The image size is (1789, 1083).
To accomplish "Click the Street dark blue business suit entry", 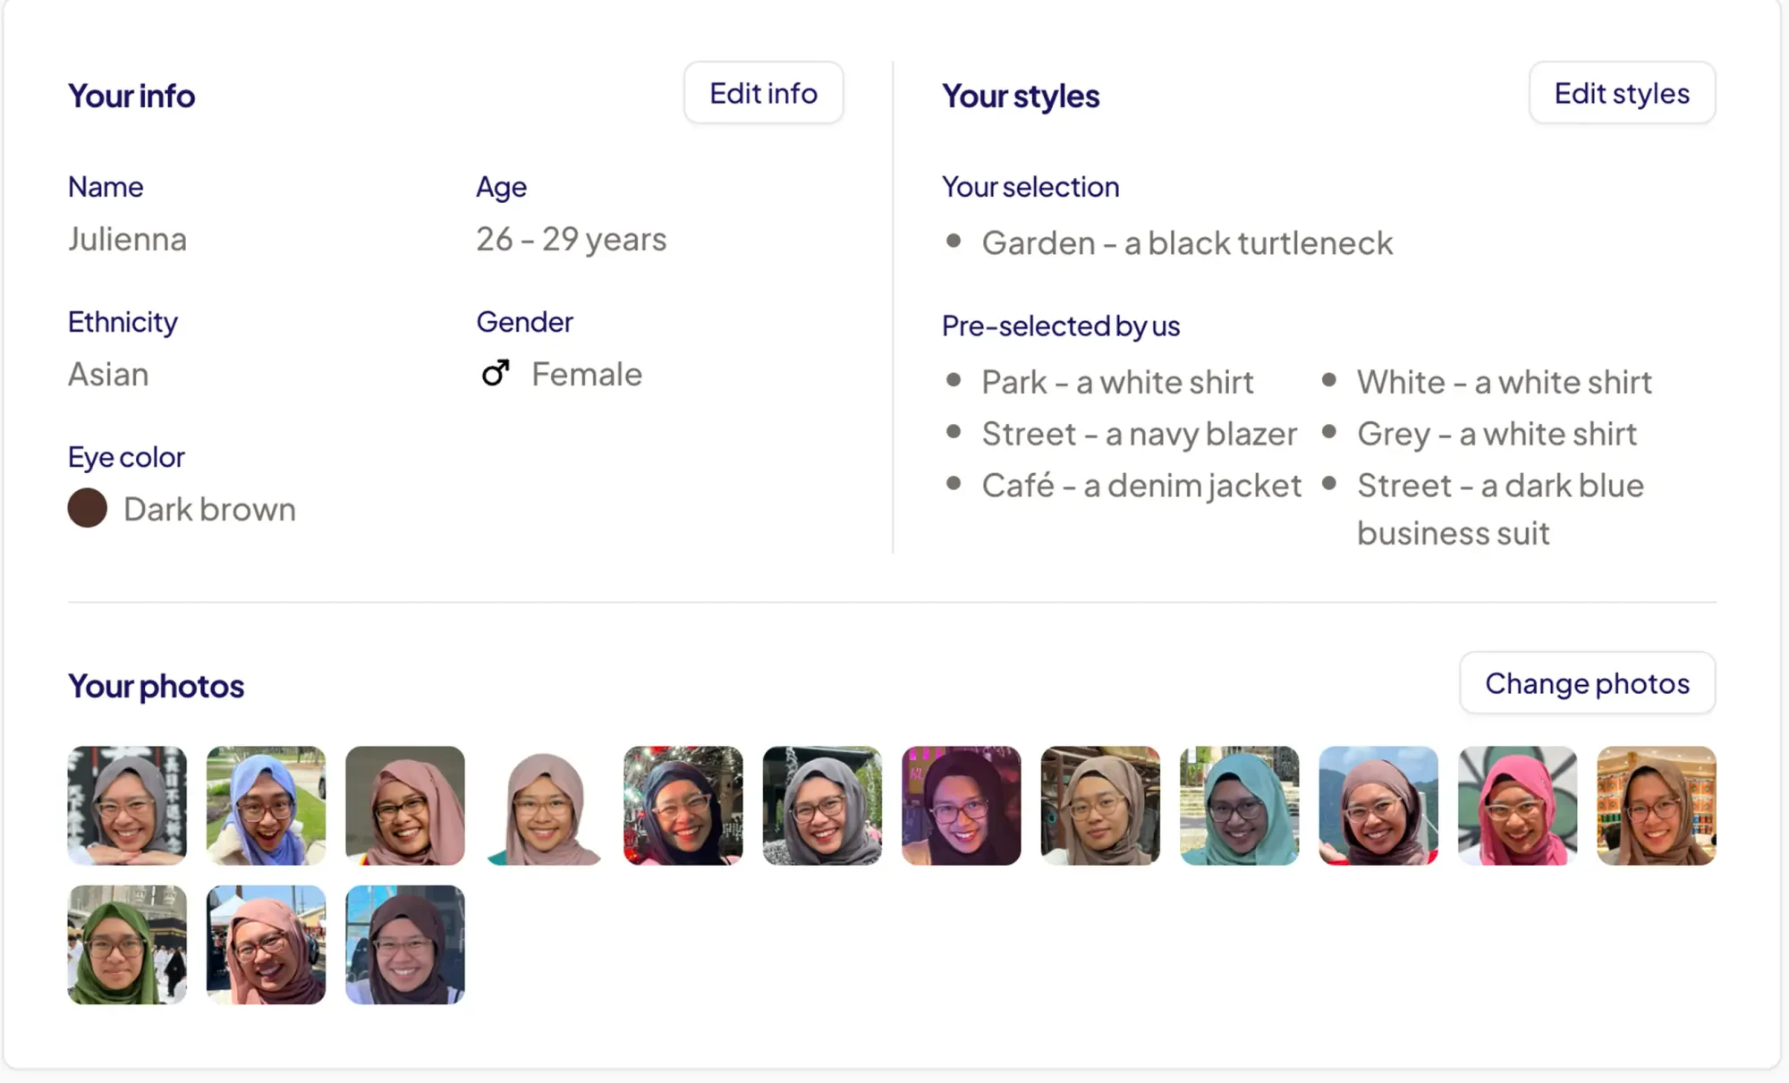I will pyautogui.click(x=1499, y=508).
